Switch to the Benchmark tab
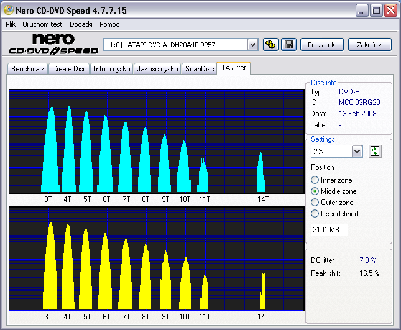The height and width of the screenshot is (330, 401). (28, 69)
